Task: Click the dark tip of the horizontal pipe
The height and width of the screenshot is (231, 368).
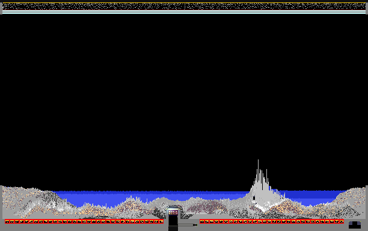Action: 195,225
